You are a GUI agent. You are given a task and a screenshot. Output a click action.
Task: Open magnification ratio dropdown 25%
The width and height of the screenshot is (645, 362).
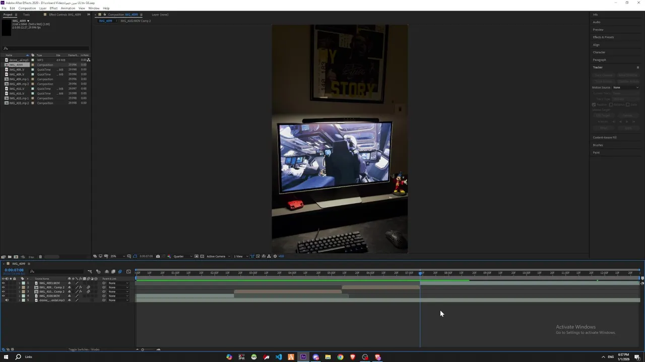(117, 256)
